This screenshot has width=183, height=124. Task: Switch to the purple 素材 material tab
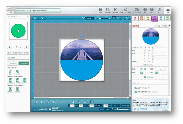(154, 18)
